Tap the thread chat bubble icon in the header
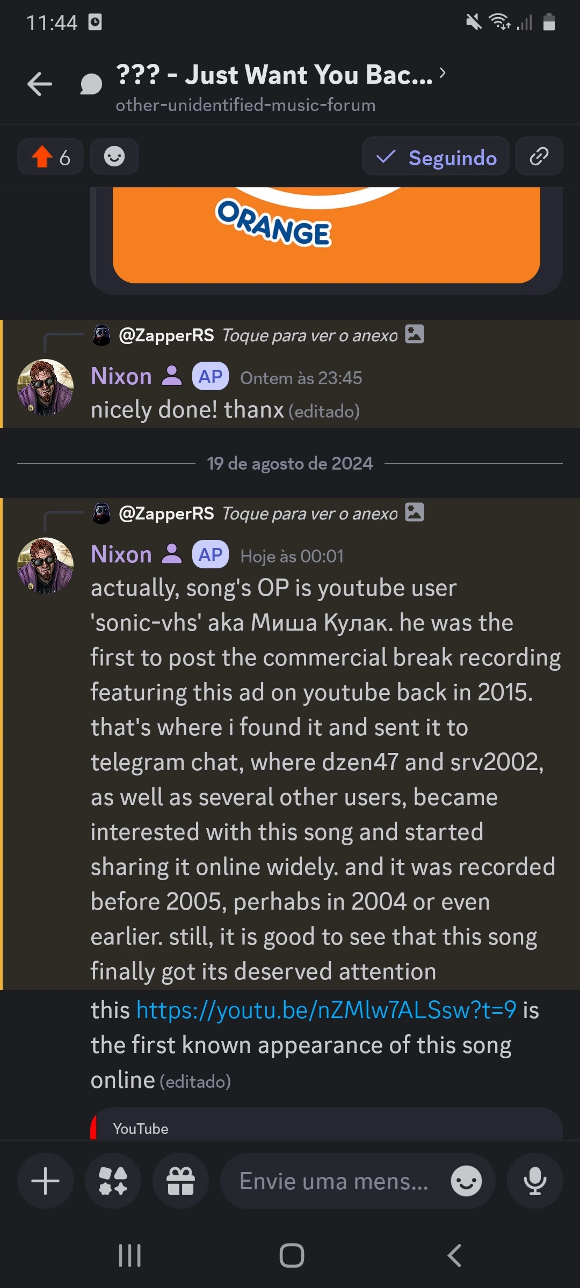Image resolution: width=580 pixels, height=1288 pixels. (x=90, y=83)
